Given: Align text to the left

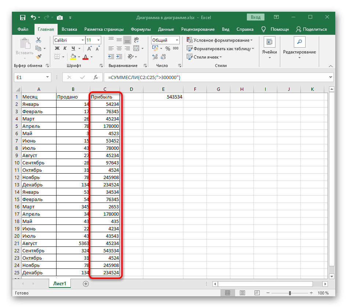Looking at the screenshot, I should tap(111, 48).
